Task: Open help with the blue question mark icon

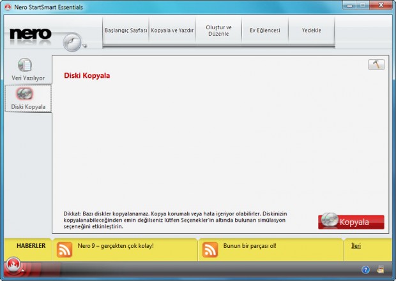Action: pos(365,270)
